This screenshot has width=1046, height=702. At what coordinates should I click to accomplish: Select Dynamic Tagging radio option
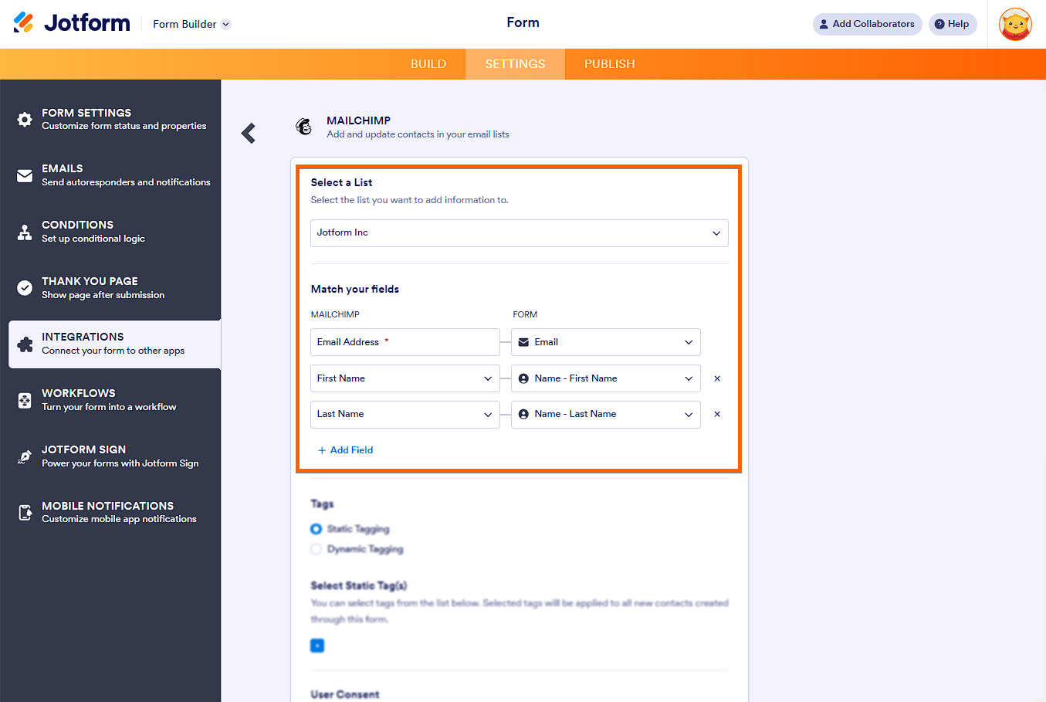(x=317, y=549)
